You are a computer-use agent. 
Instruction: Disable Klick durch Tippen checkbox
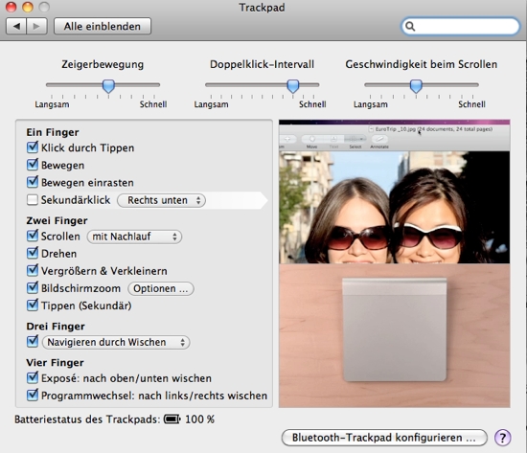coord(33,147)
